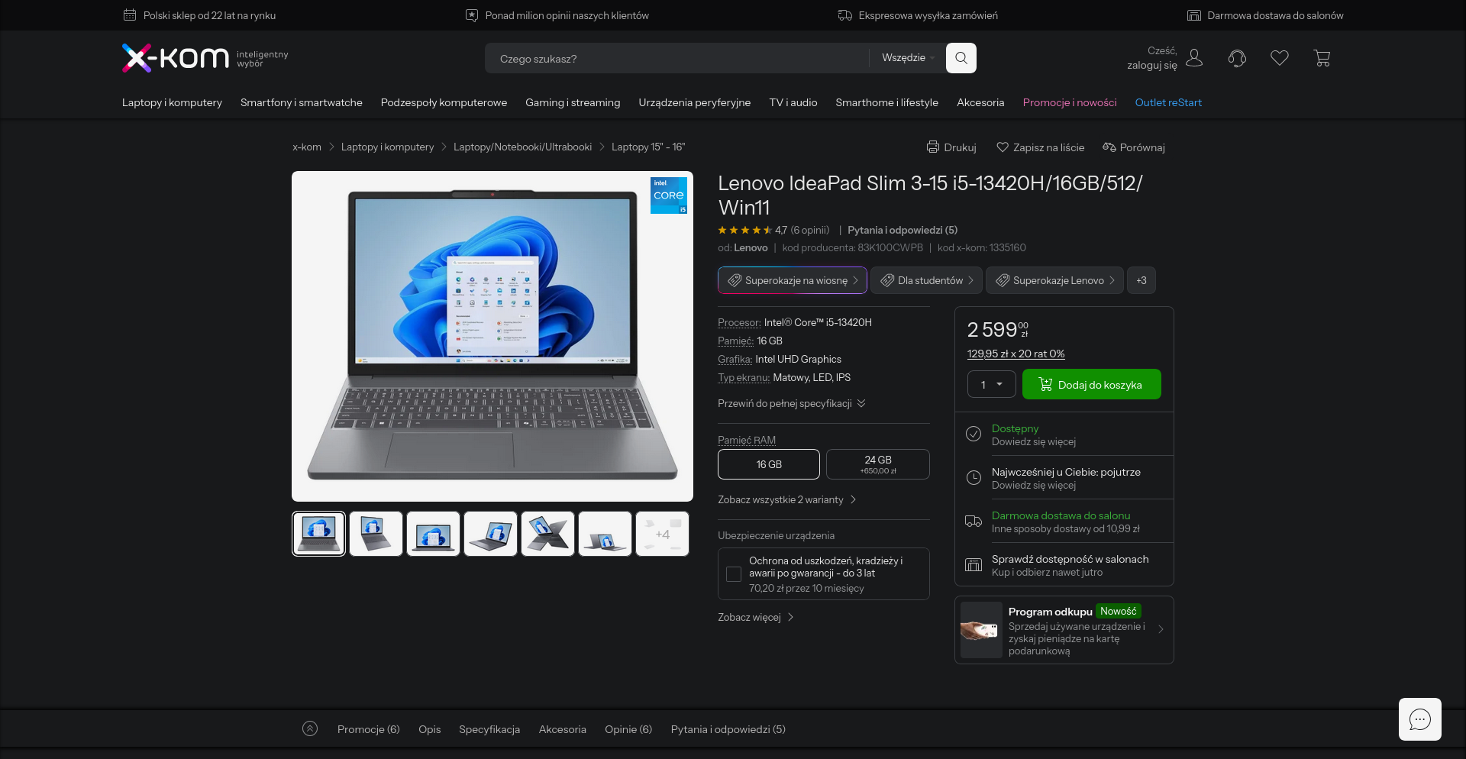Click the tag icon on Superokazje na wiosnę
Image resolution: width=1466 pixels, height=759 pixels.
coord(735,280)
